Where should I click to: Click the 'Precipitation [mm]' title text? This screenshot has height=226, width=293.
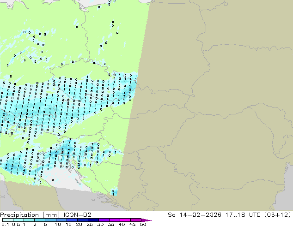click(30, 215)
